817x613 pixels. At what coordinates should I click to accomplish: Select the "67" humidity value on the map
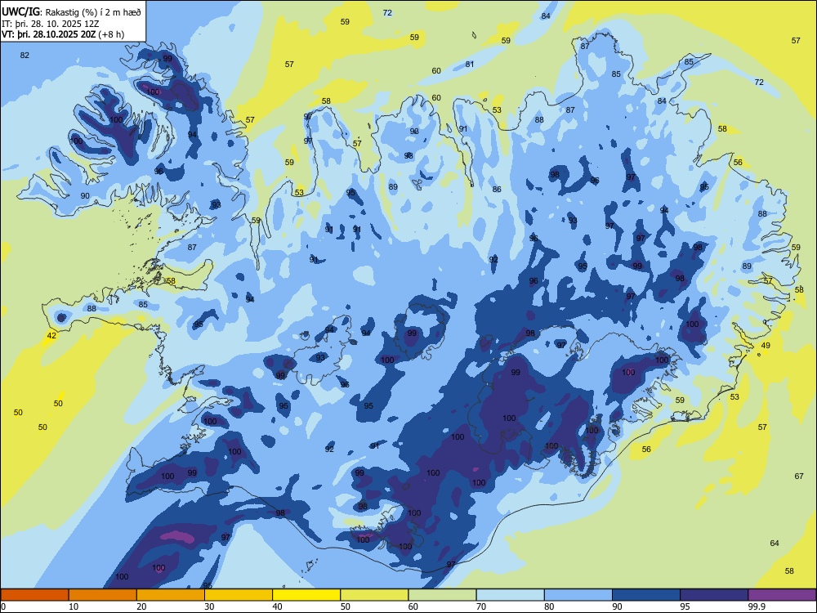(799, 476)
